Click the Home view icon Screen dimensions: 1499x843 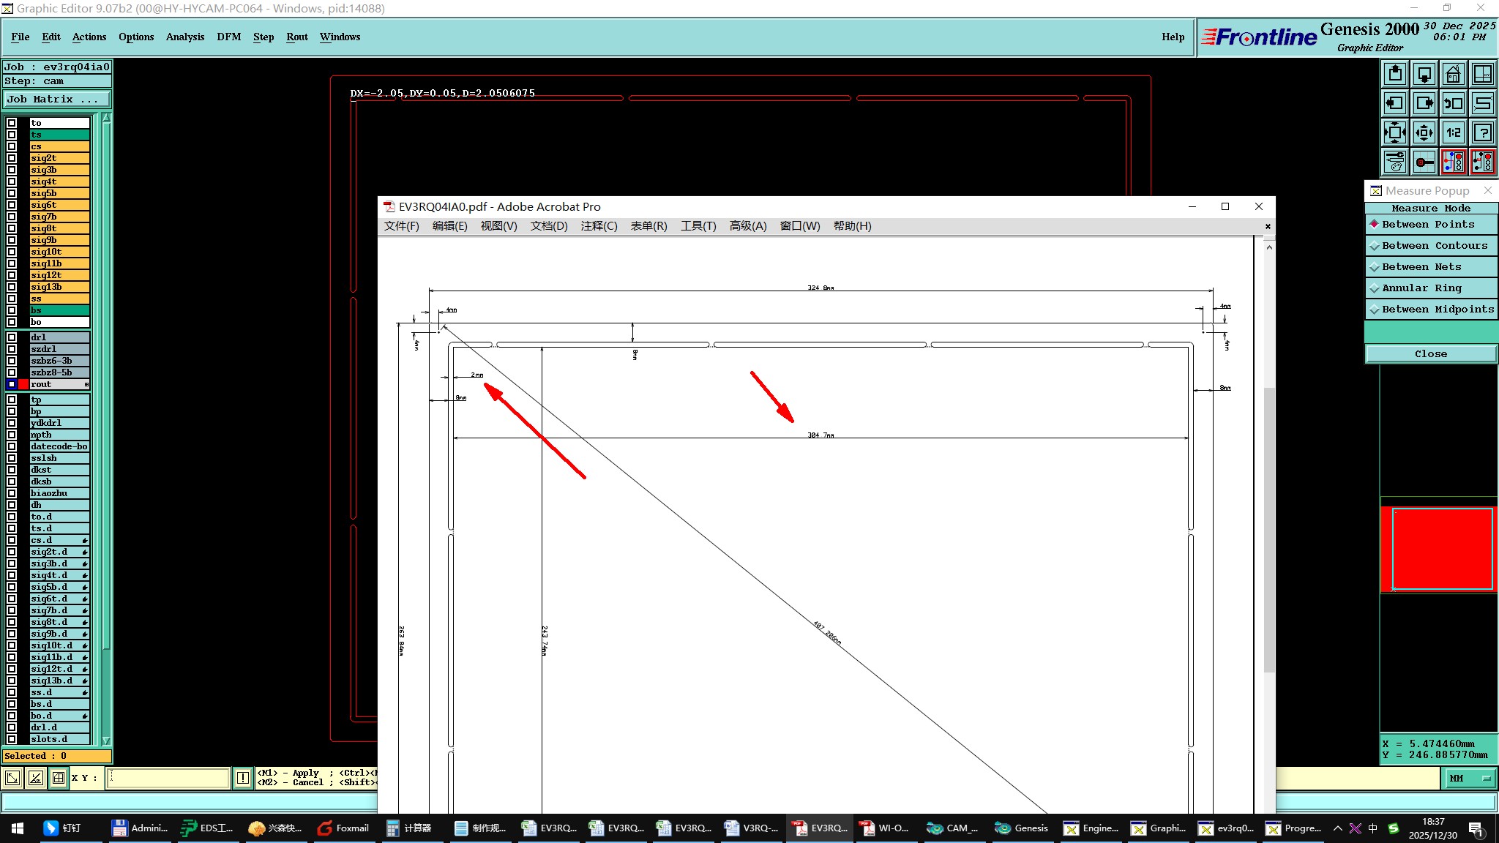1454,74
